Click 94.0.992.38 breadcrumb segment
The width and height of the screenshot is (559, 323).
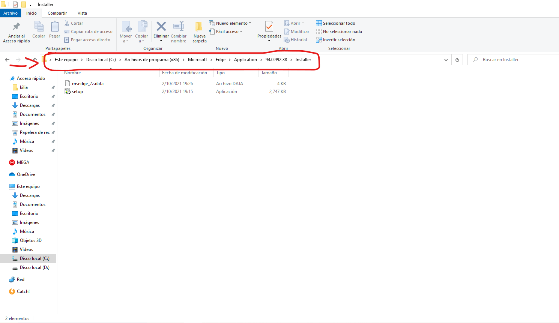point(276,60)
